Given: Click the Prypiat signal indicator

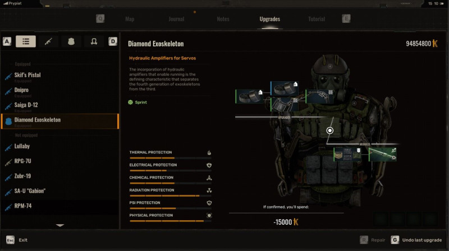Looking at the screenshot, I should point(12,3).
